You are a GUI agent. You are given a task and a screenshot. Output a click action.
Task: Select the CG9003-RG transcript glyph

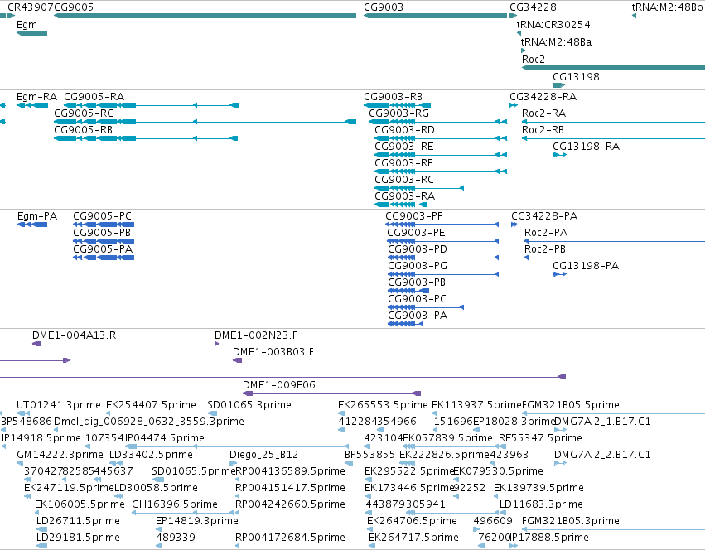pos(438,122)
